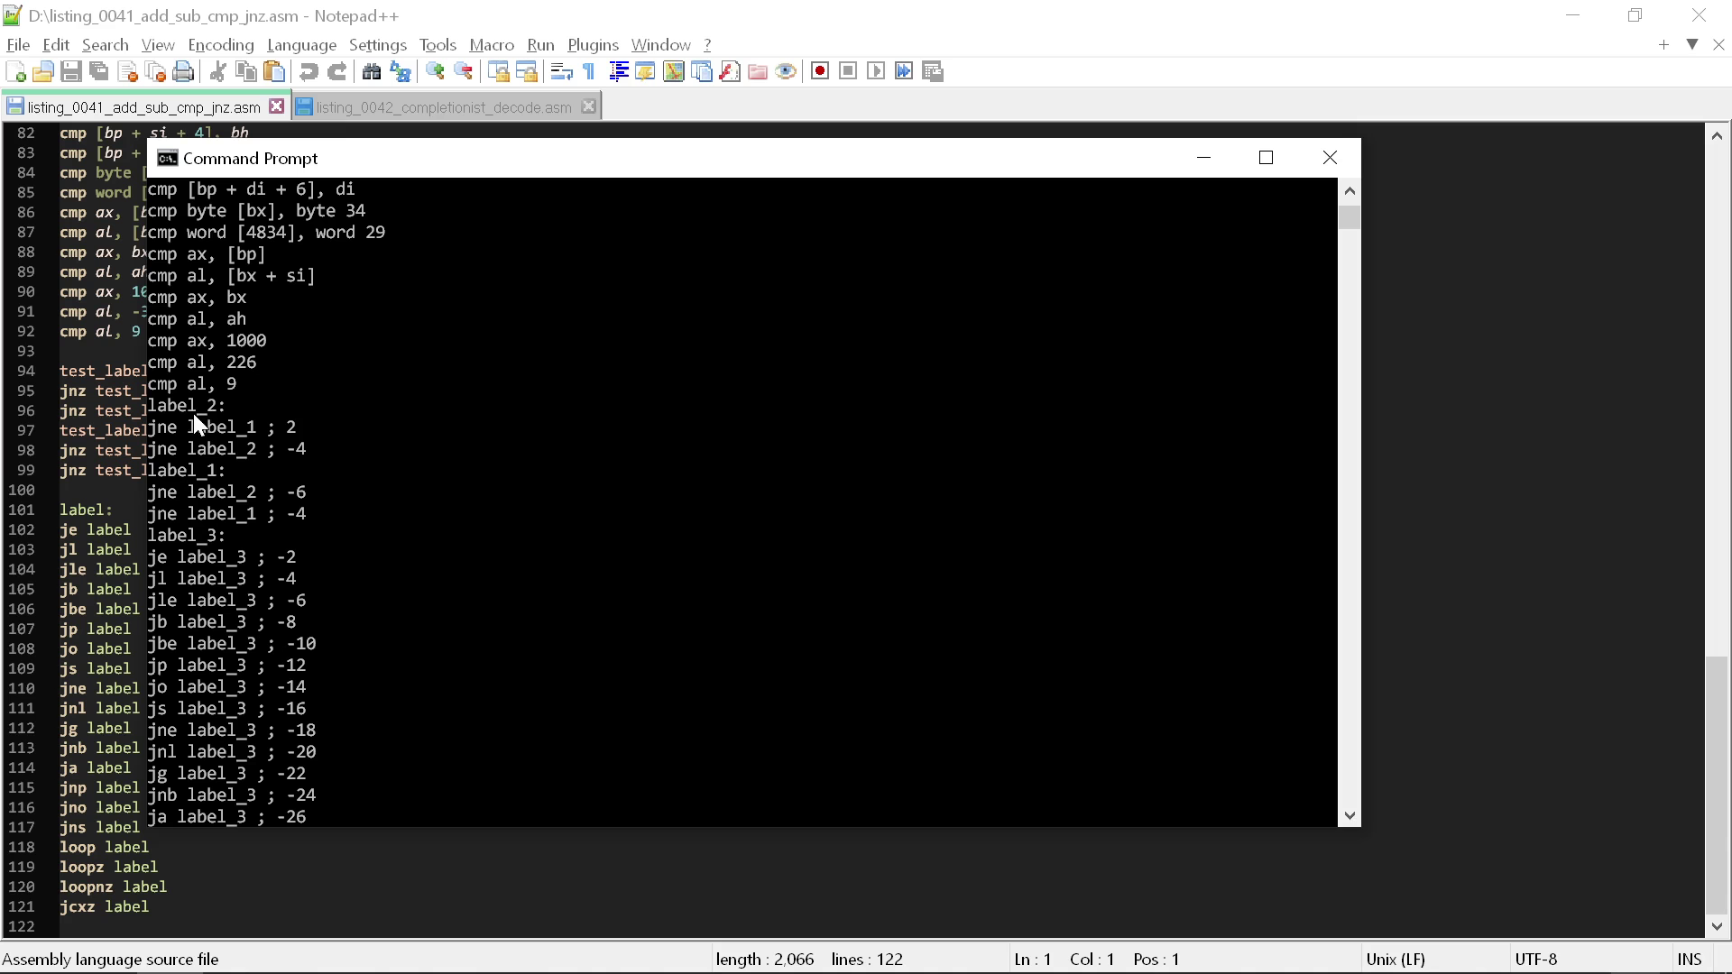Open the Plugins menu

pos(592,45)
